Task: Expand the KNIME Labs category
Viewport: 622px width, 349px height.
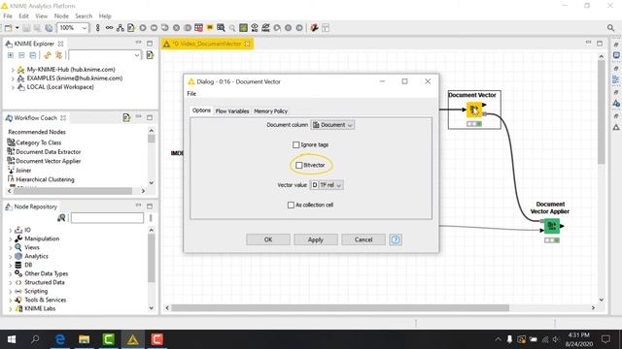Action: click(x=10, y=308)
